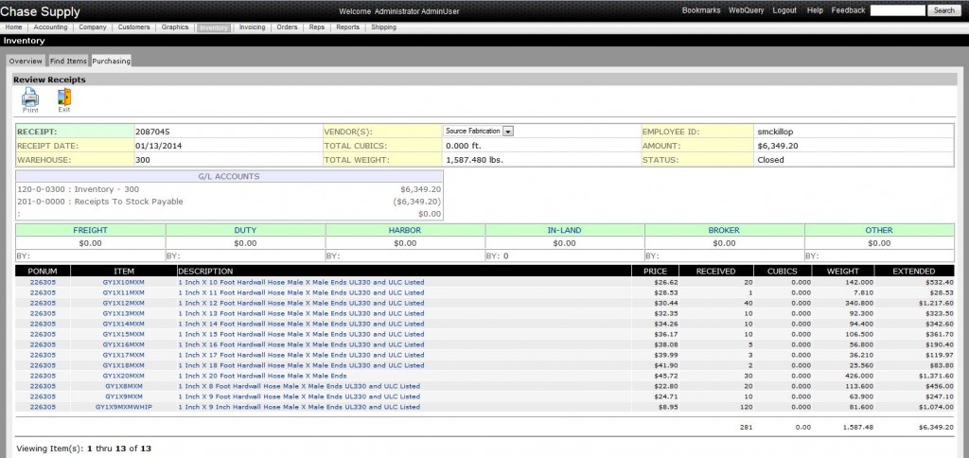Screen dimensions: 969x458
Task: Click the PRICE column header
Action: (x=655, y=272)
